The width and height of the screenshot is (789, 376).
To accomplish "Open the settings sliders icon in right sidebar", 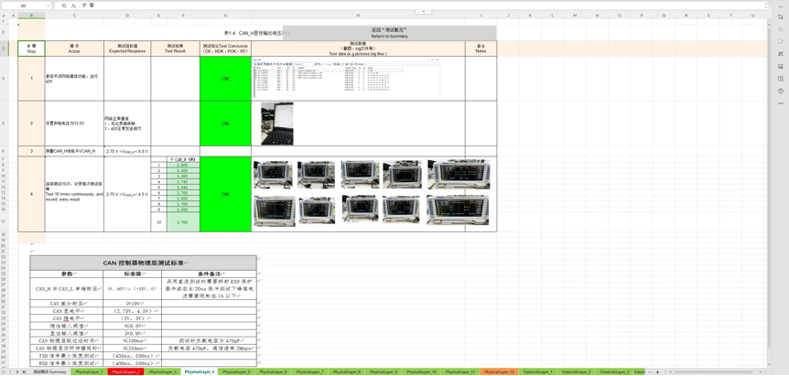I will click(x=781, y=29).
